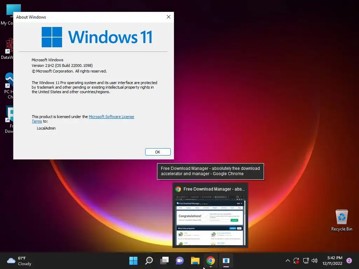This screenshot has width=359, height=269.
Task: Click the About Windows title bar text
Action: pyautogui.click(x=31, y=17)
